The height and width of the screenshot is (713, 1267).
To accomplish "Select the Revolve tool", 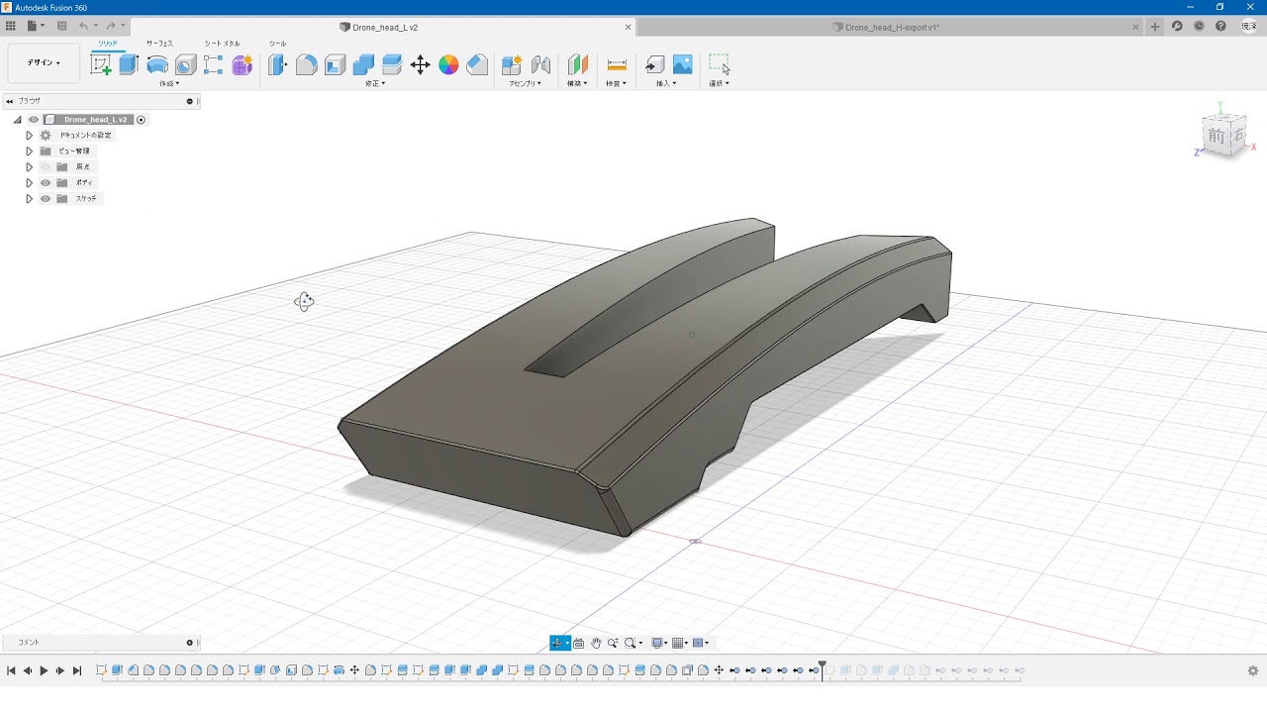I will click(x=157, y=65).
